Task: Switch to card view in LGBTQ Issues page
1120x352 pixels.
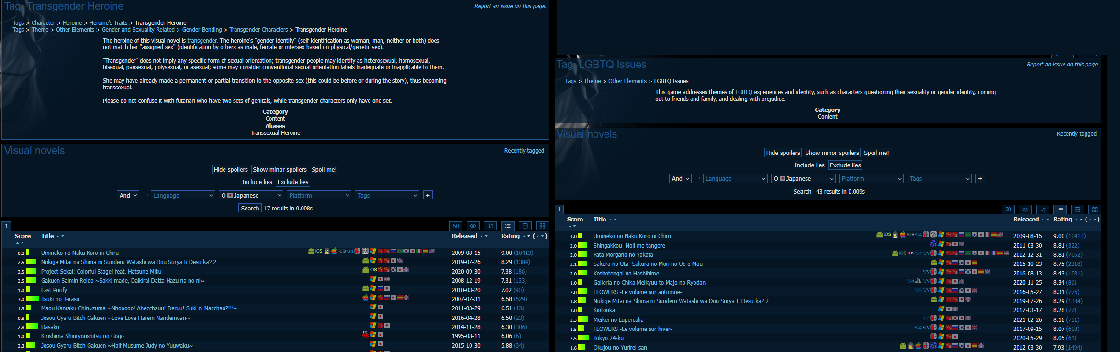Action: click(1077, 209)
